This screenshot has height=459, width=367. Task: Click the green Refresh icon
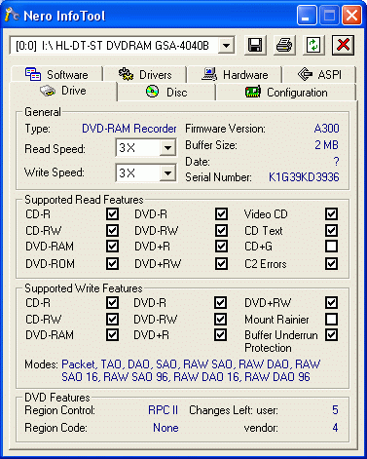point(313,45)
